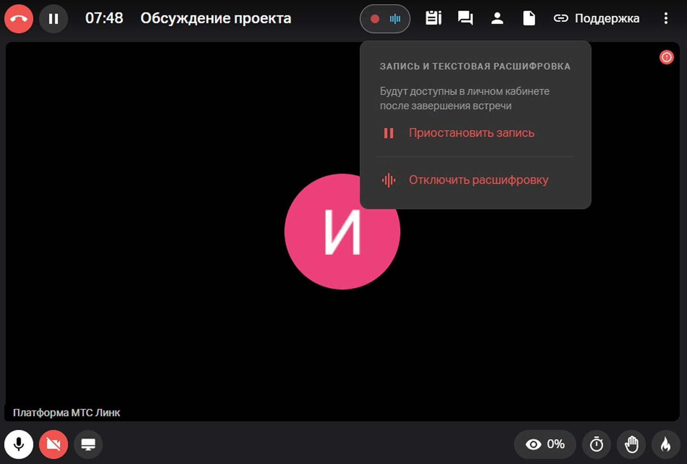
Task: Show the participants list
Action: click(x=497, y=18)
